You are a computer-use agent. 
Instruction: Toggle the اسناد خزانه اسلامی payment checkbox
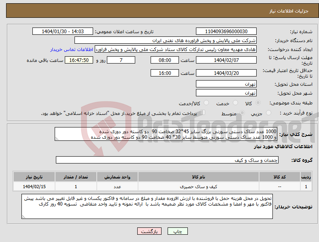point(203,113)
